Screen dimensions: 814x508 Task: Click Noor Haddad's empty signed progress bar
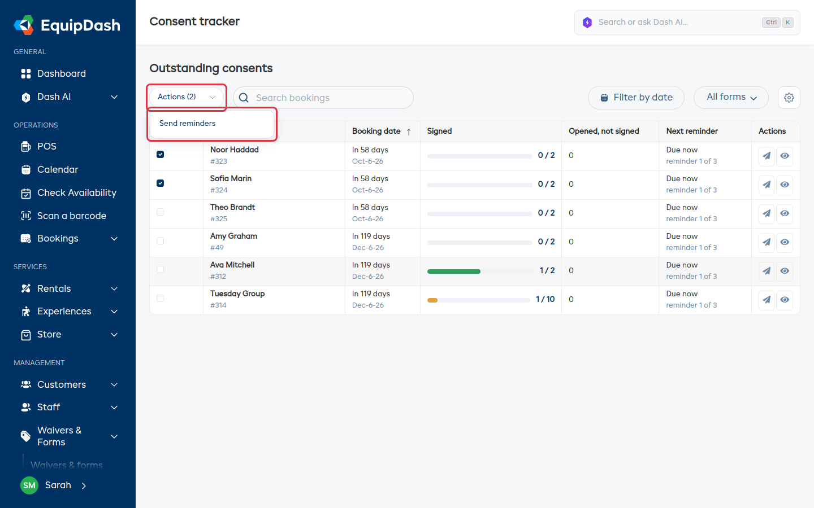pos(480,156)
